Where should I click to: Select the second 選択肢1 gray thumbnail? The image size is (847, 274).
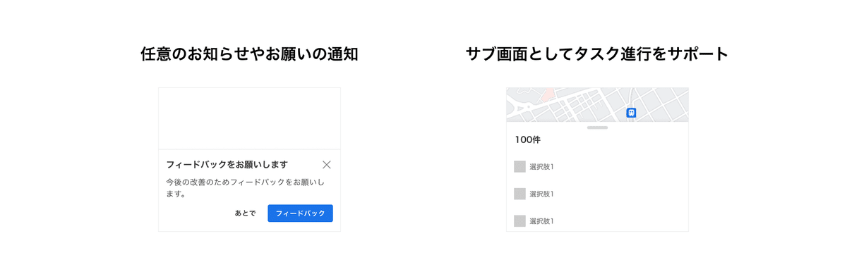pos(519,194)
